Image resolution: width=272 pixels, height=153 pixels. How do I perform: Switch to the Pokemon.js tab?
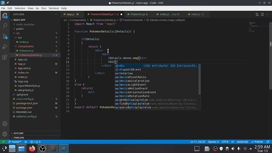137,14
